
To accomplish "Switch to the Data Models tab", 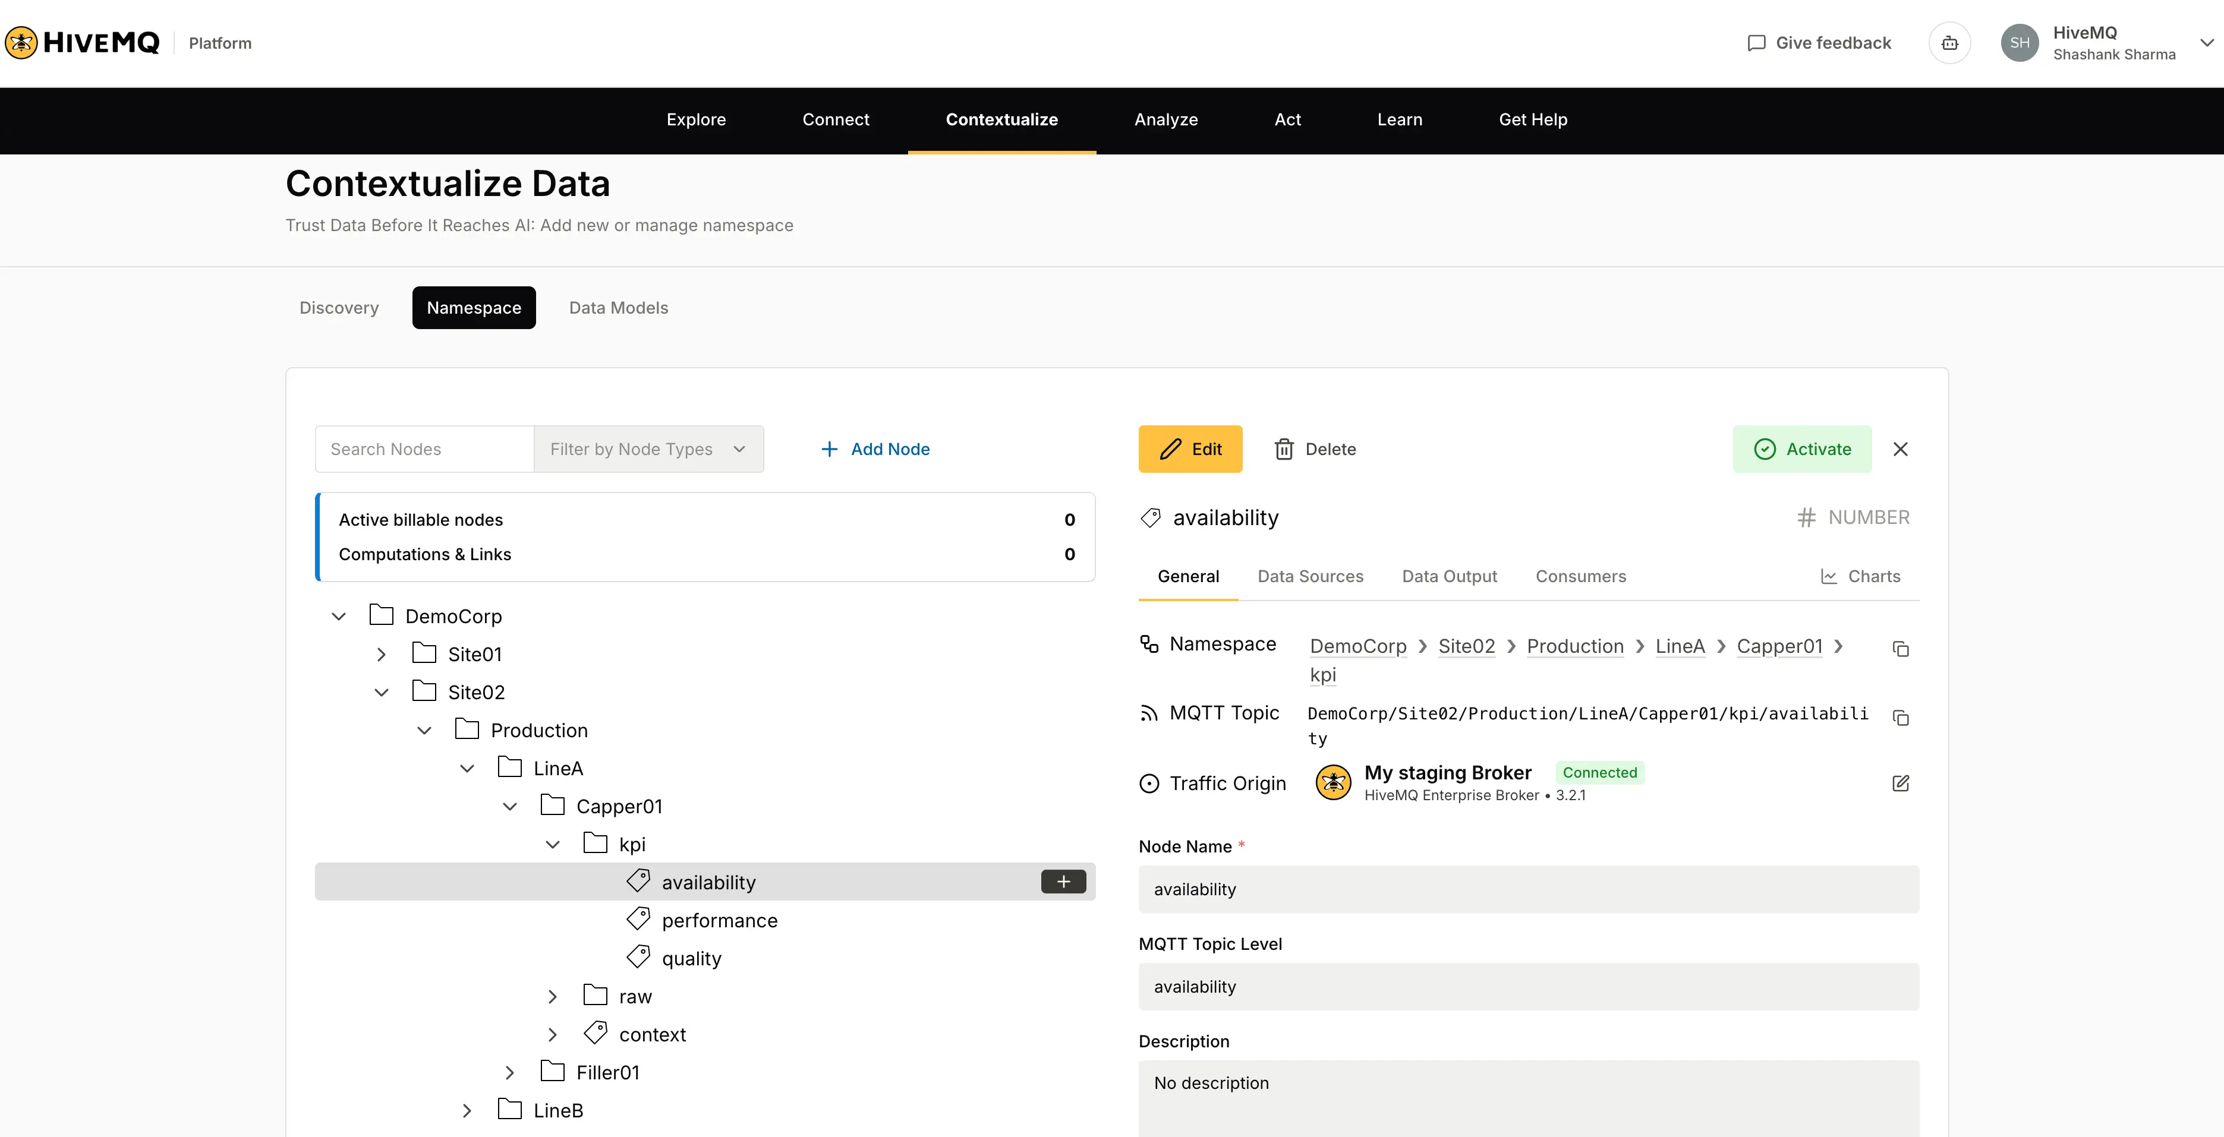I will point(618,307).
